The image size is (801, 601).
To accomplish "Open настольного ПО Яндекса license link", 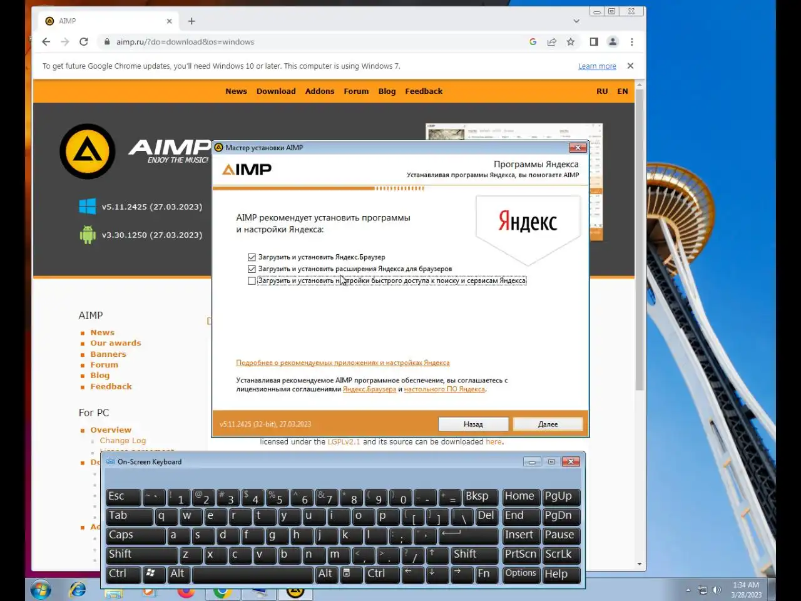I will (444, 389).
